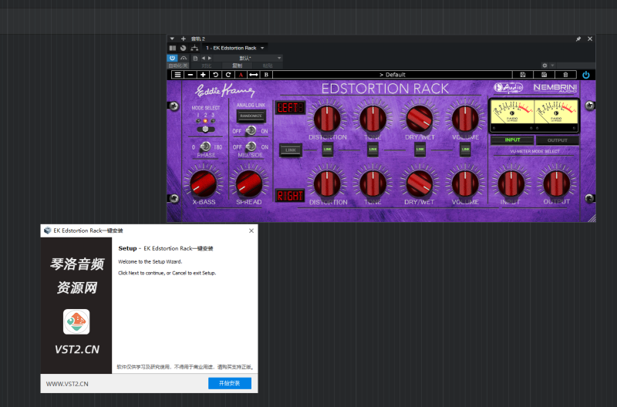Viewport: 617px width, 407px height.
Task: Click the blue install button in setup
Action: [x=229, y=383]
